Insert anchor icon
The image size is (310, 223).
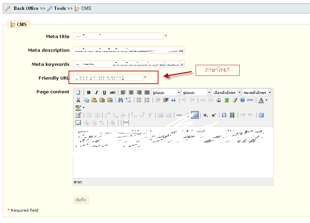(219, 100)
